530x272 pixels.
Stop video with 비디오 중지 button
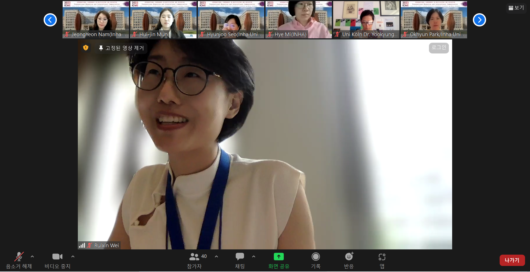point(57,260)
